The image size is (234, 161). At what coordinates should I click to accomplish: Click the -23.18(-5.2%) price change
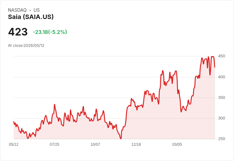point(50,32)
